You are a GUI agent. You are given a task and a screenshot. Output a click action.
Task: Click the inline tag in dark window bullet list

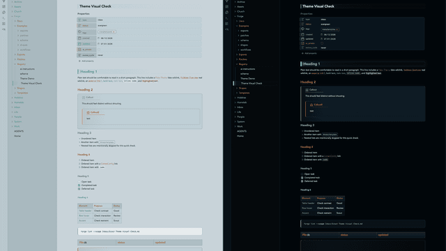click(330, 135)
